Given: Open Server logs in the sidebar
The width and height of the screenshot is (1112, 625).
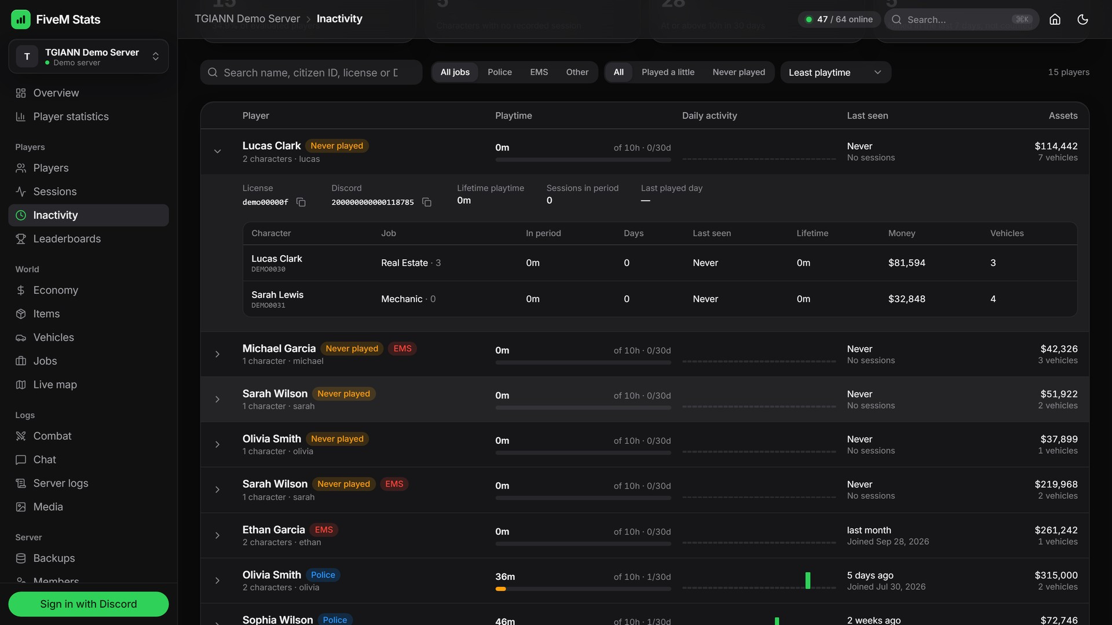Looking at the screenshot, I should (x=89, y=484).
